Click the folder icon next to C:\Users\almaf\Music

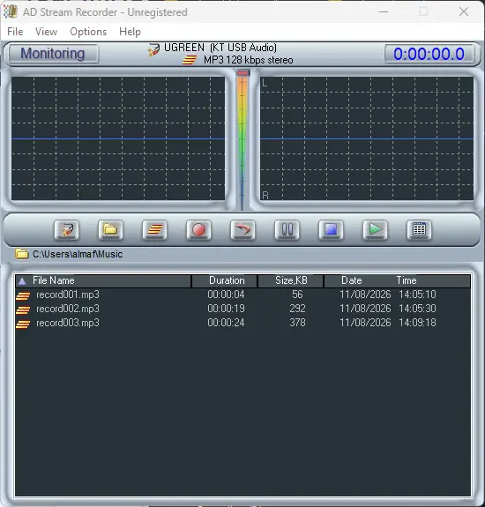[x=22, y=254]
